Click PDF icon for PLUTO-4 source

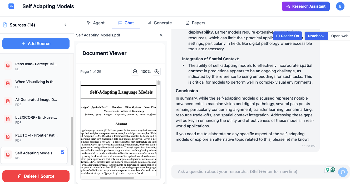tap(8, 137)
